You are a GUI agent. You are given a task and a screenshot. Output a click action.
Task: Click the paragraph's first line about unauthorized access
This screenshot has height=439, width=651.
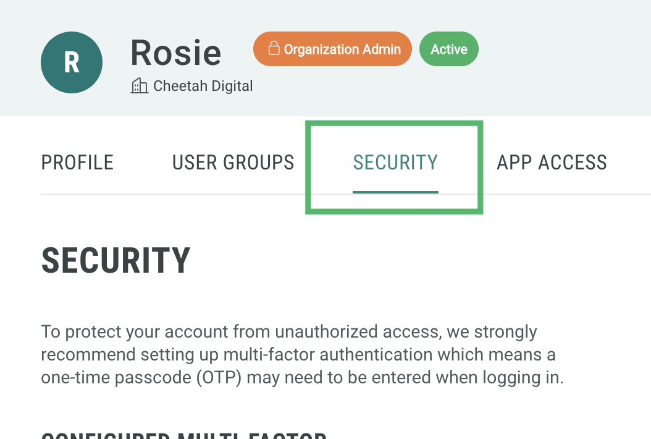click(289, 332)
